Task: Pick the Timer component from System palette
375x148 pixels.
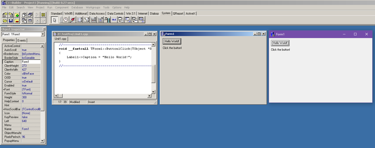Action: point(66,20)
